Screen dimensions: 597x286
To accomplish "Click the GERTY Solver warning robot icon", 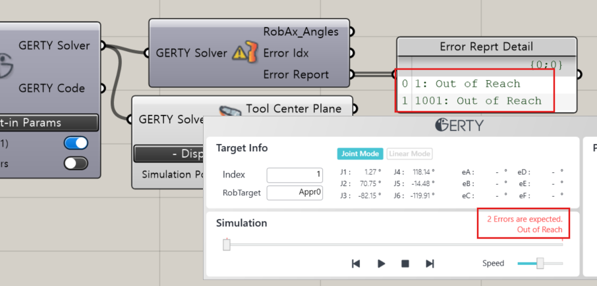I will (x=245, y=53).
